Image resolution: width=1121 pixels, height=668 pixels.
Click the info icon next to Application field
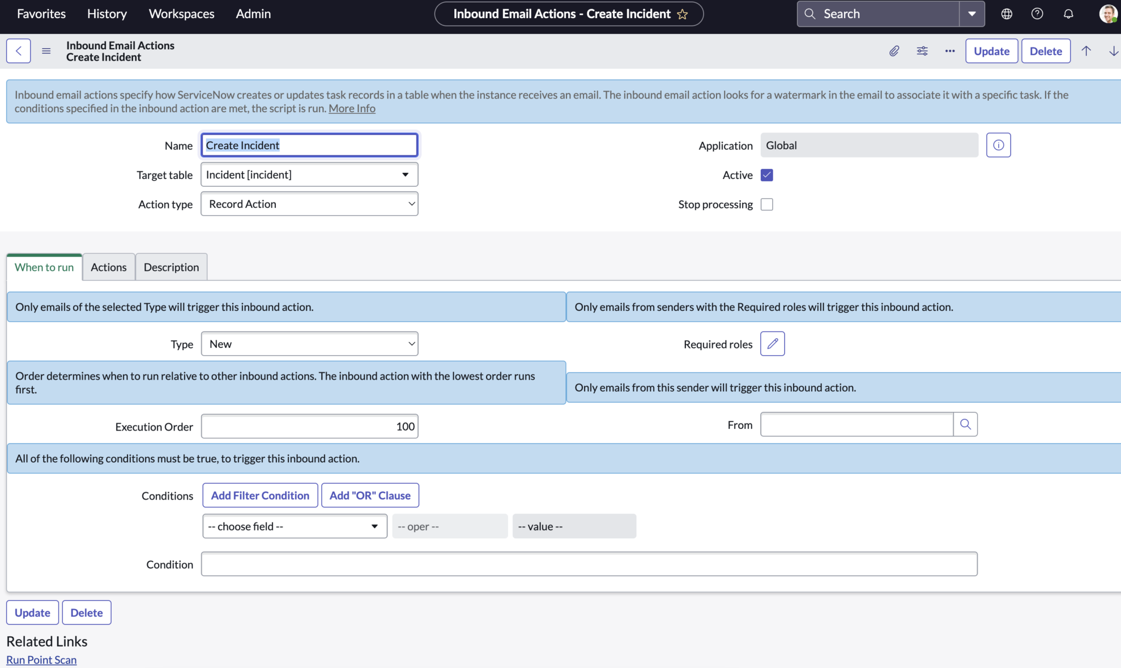click(998, 145)
